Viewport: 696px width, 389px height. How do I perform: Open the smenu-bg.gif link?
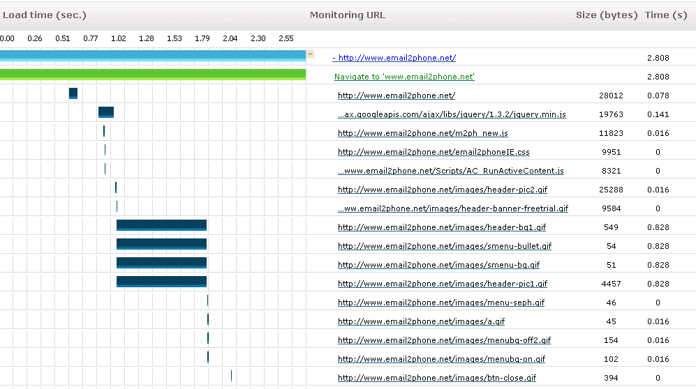[438, 265]
